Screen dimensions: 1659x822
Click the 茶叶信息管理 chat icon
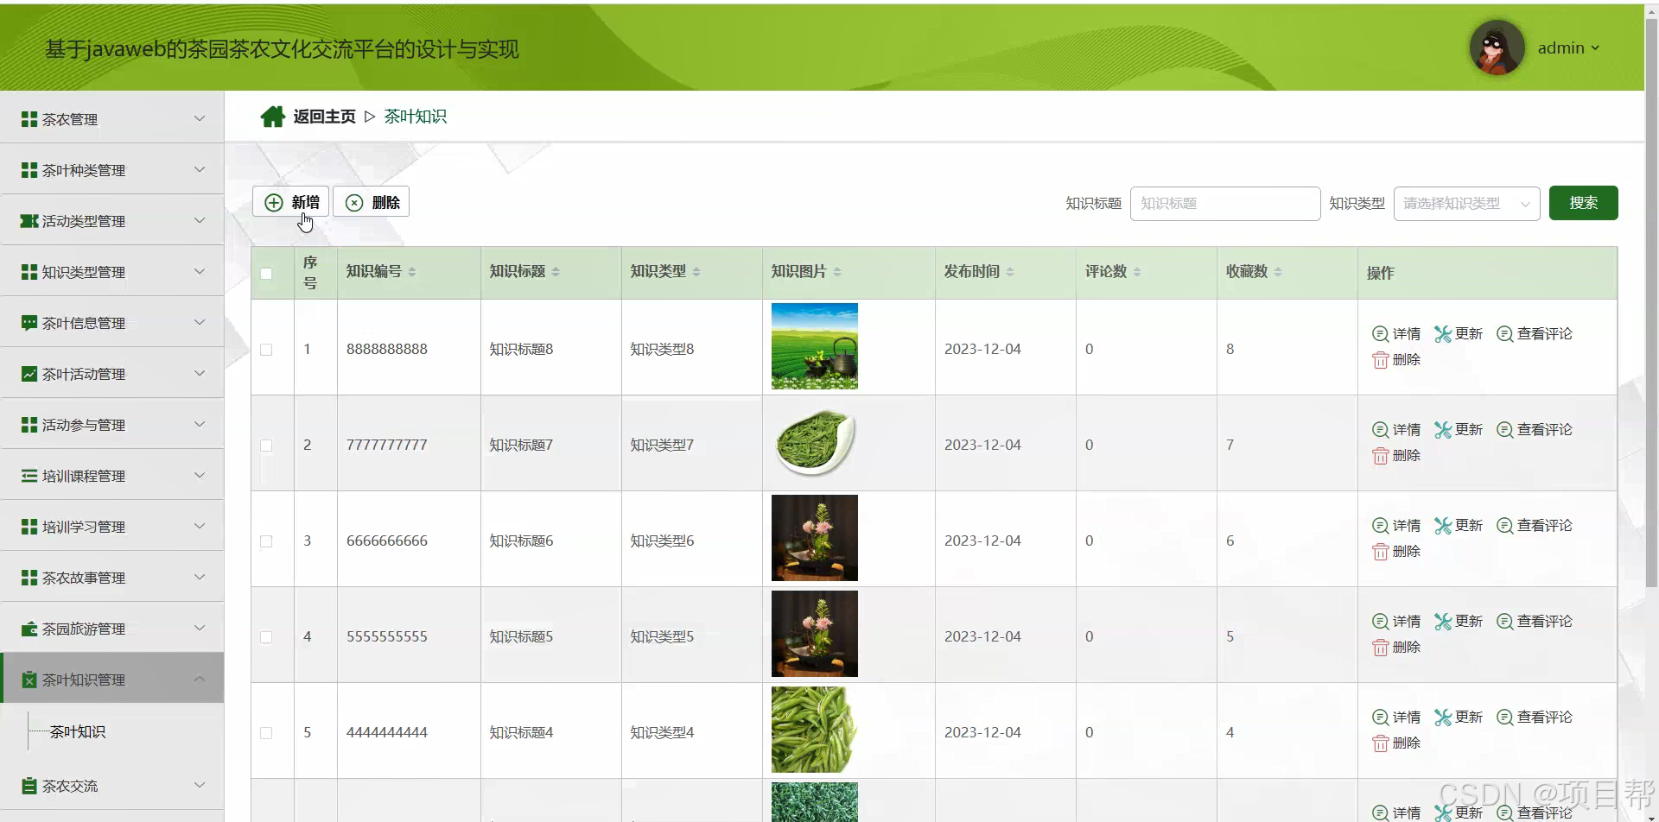point(29,323)
